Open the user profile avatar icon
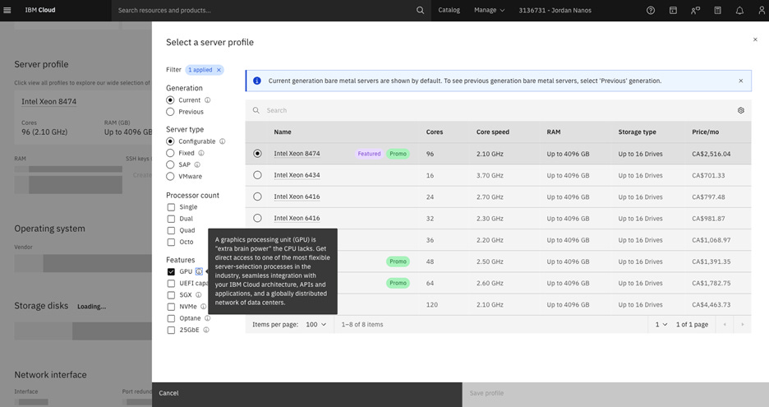The width and height of the screenshot is (769, 407). [x=761, y=11]
